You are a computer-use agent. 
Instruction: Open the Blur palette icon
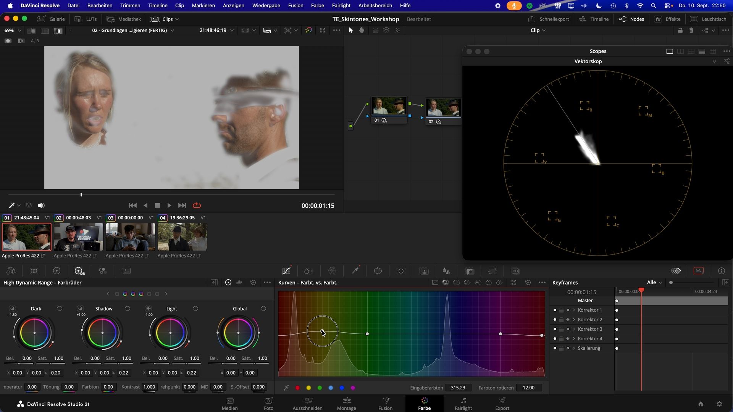tap(446, 271)
